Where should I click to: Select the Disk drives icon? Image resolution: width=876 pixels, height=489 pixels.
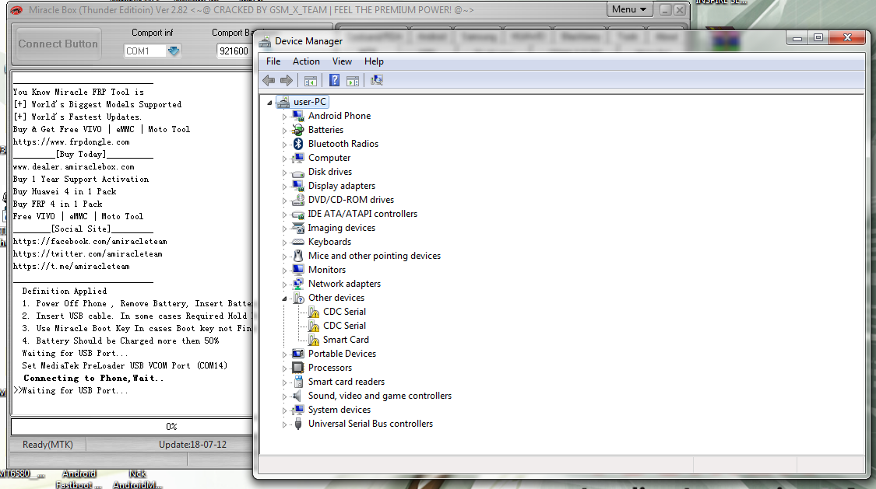(298, 172)
